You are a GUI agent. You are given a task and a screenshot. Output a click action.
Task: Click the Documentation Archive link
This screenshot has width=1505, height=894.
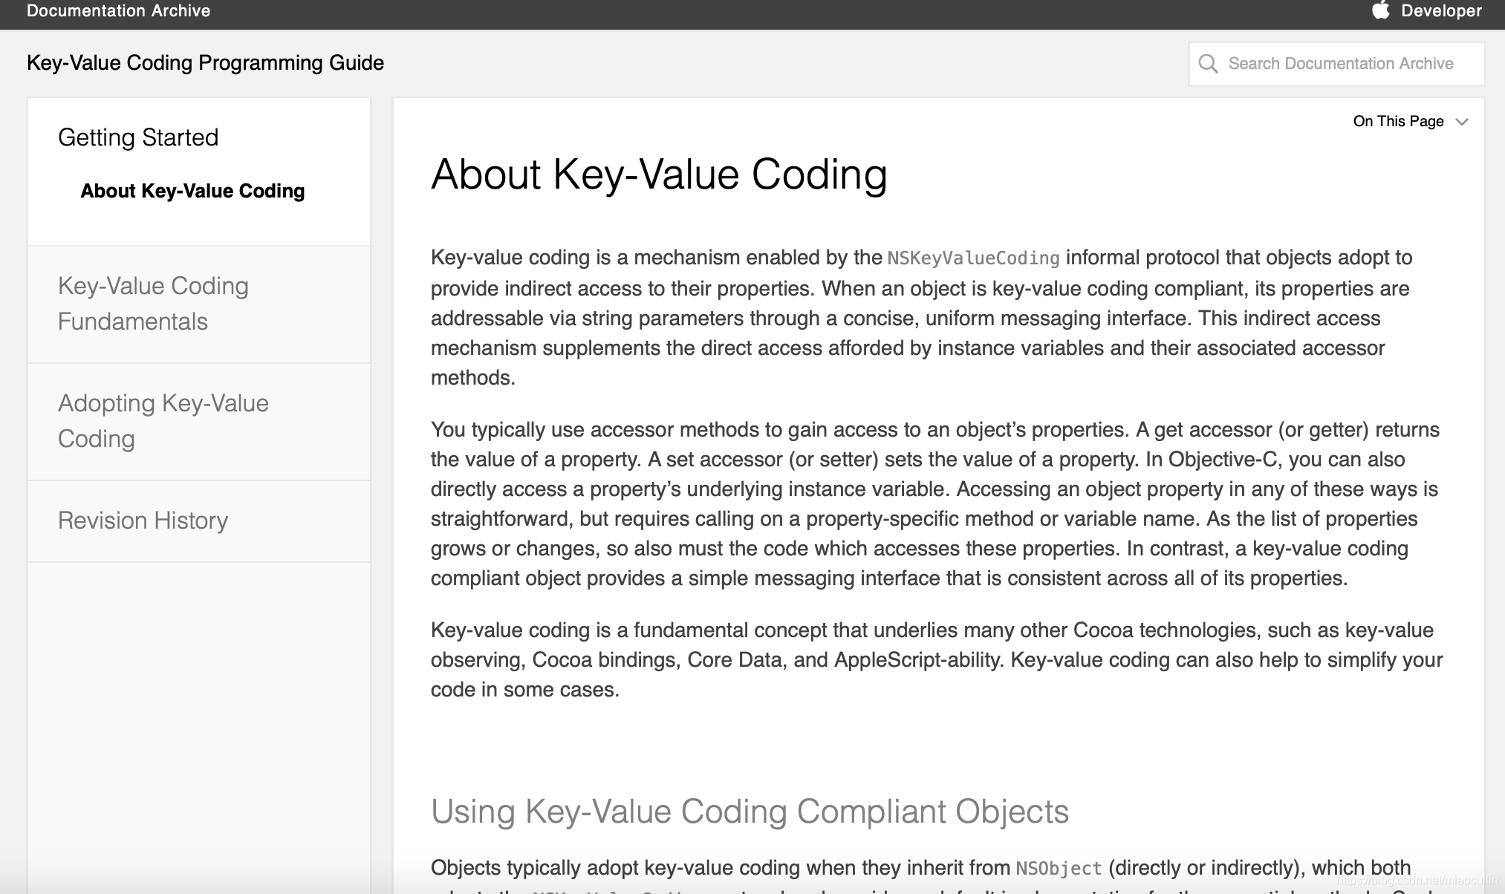pos(118,10)
